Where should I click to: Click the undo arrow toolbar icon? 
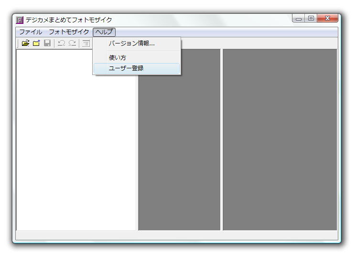point(61,43)
